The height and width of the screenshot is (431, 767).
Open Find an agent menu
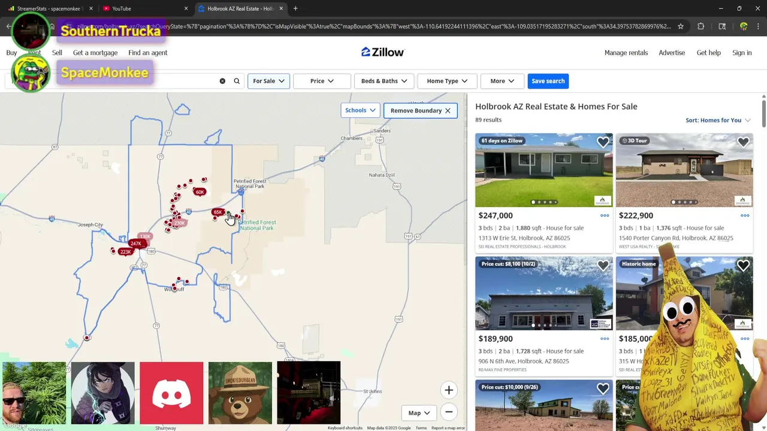148,53
